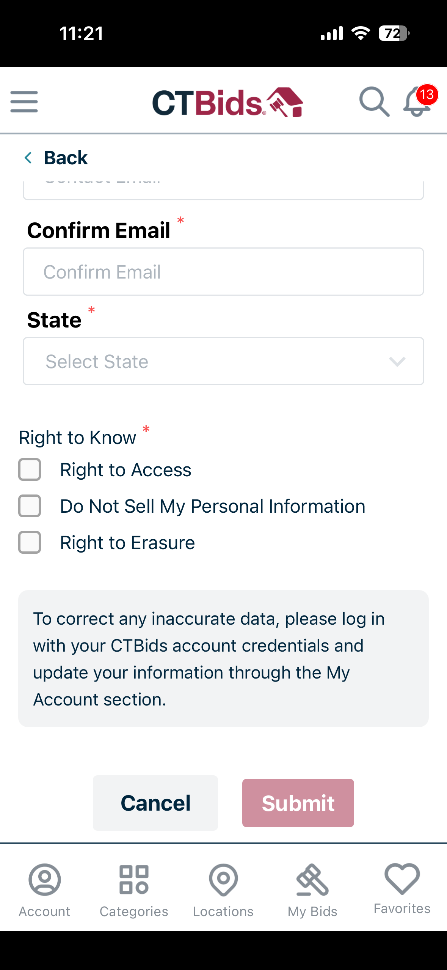Go back using the Back link
Screen dimensions: 447x970
click(x=65, y=158)
